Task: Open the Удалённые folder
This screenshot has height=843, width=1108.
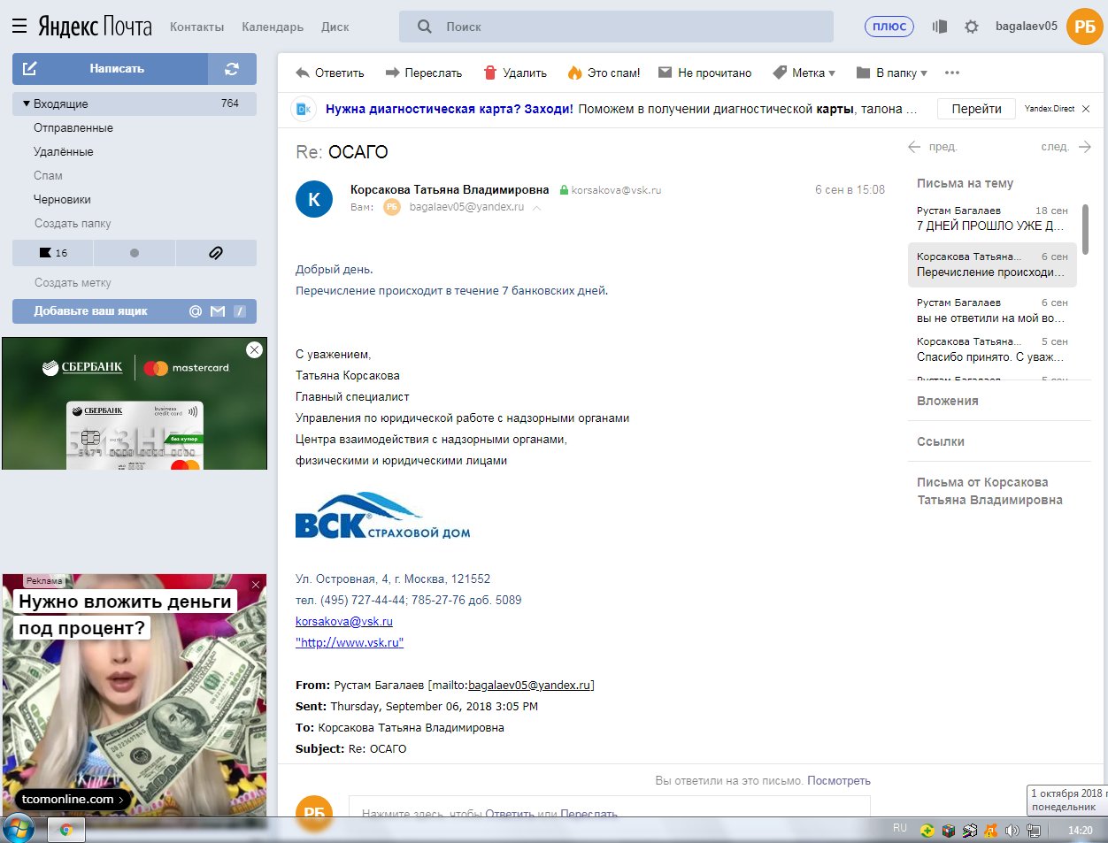Action: click(64, 151)
